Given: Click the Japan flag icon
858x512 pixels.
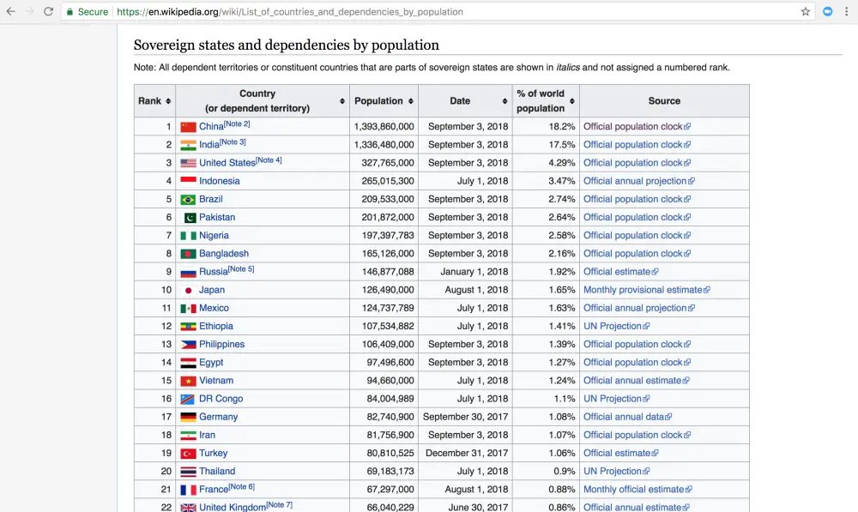Looking at the screenshot, I should [188, 291].
